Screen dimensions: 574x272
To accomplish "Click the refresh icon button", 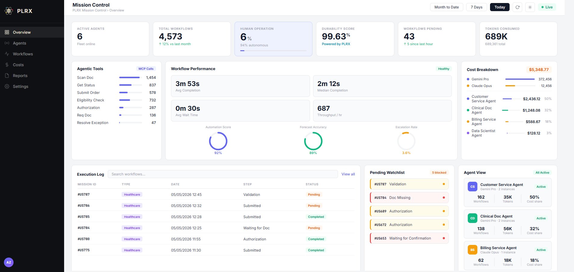I will 517,7.
